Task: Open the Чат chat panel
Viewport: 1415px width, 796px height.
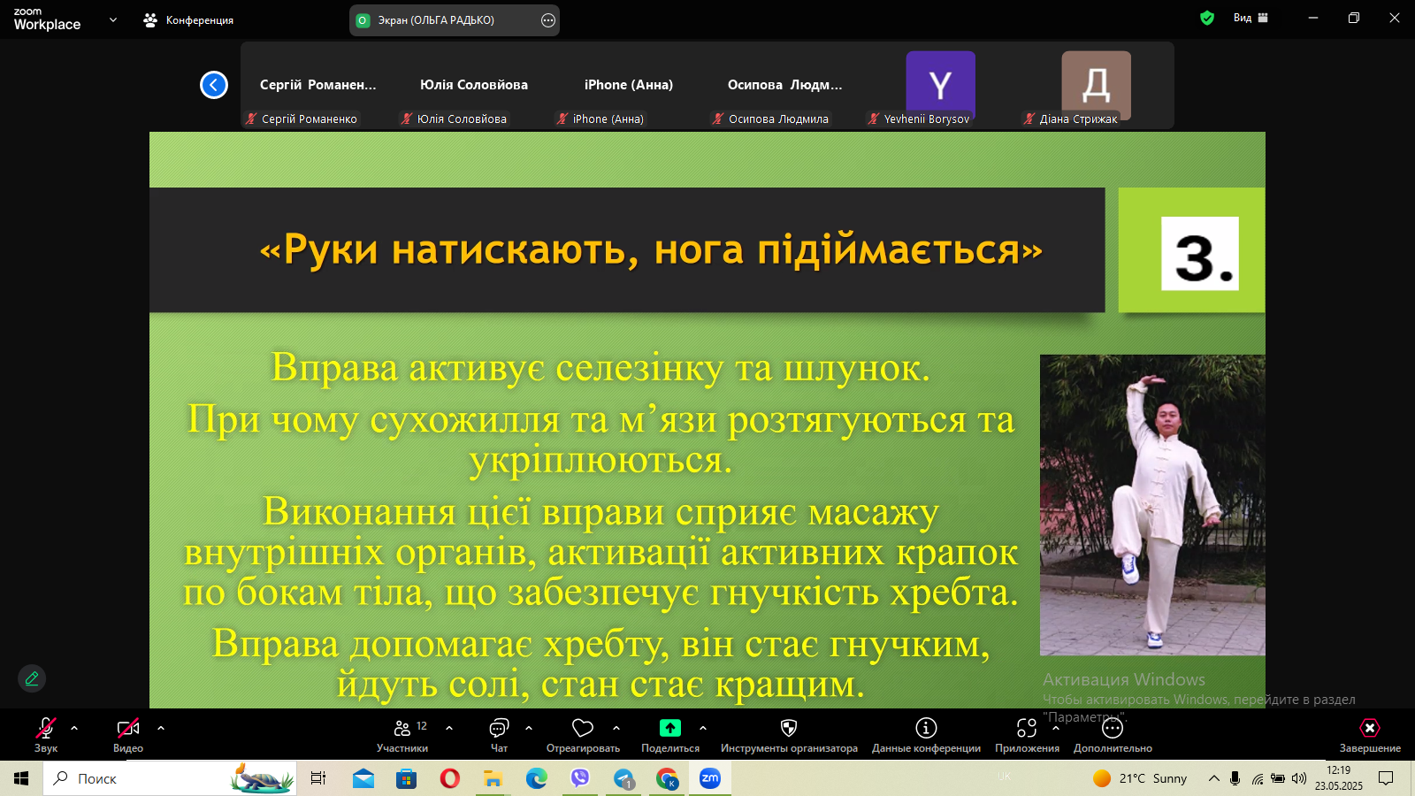Action: coord(499,735)
